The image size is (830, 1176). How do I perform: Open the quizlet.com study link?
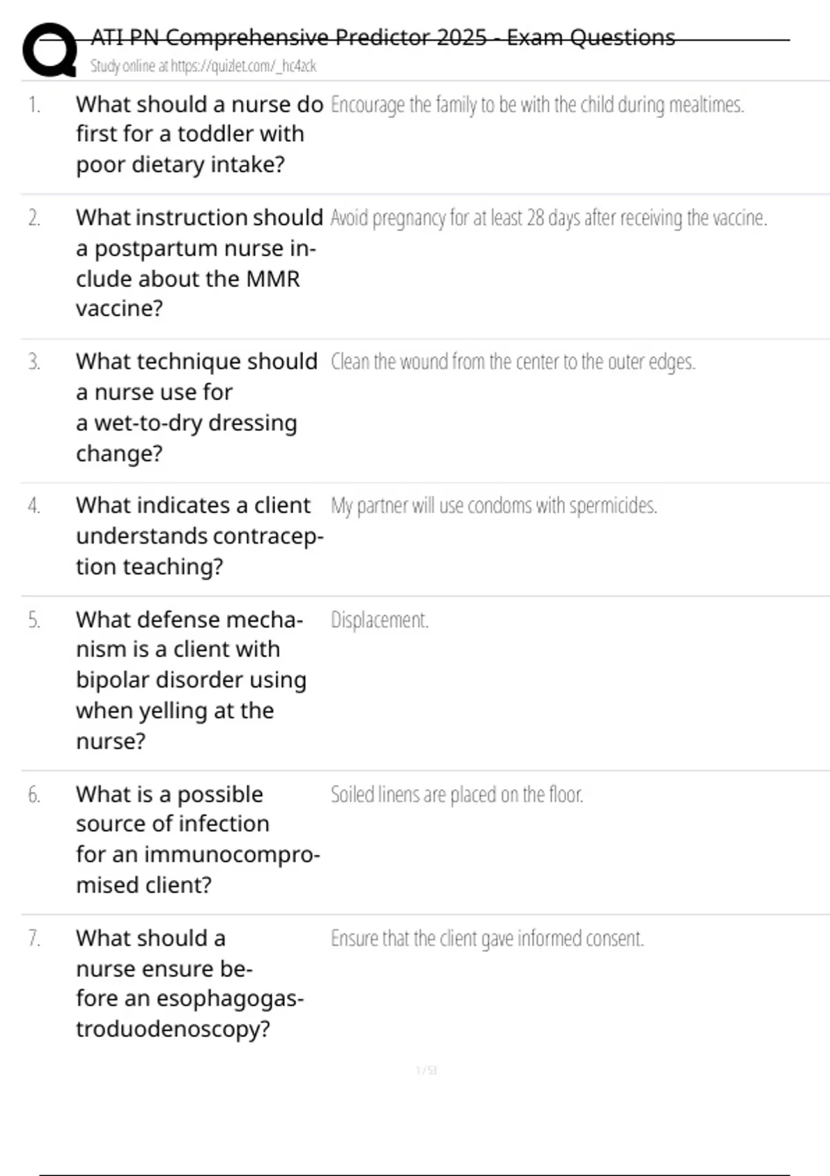click(203, 66)
